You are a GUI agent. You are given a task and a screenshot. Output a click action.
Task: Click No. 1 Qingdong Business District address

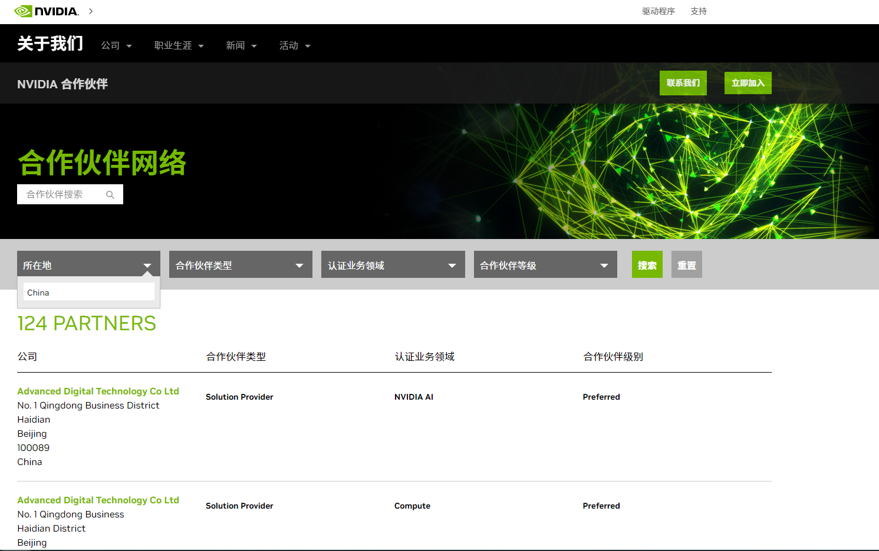pos(88,406)
